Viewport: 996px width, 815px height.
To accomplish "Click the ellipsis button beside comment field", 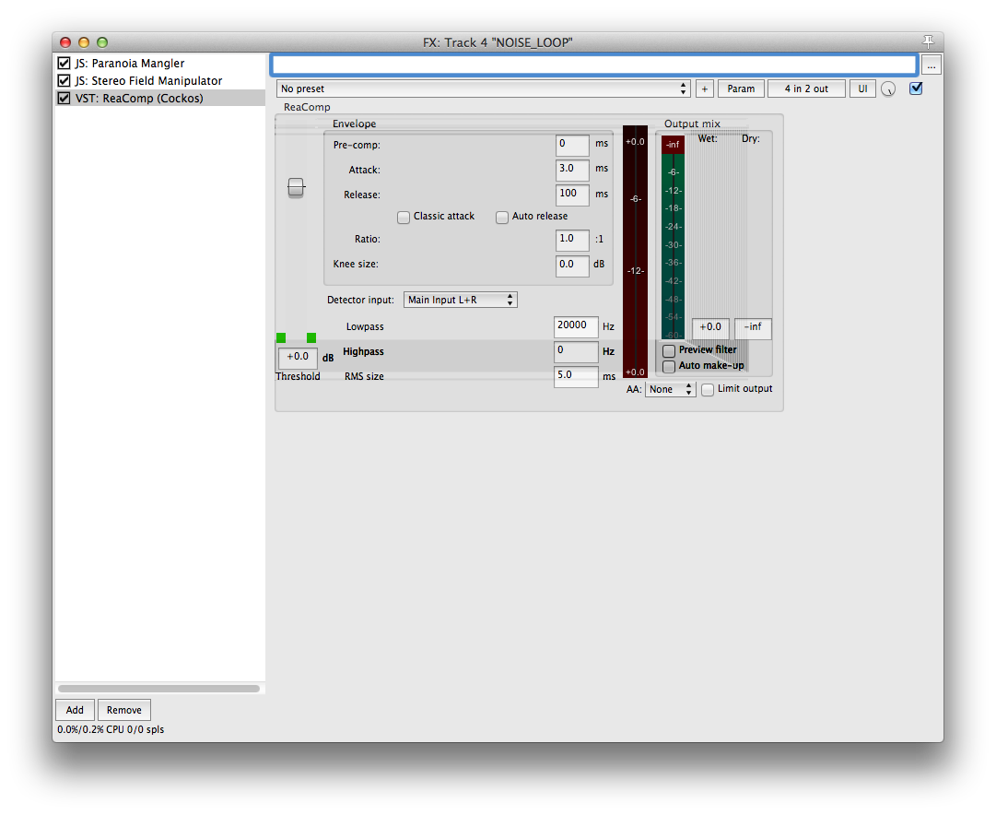I will pyautogui.click(x=932, y=65).
